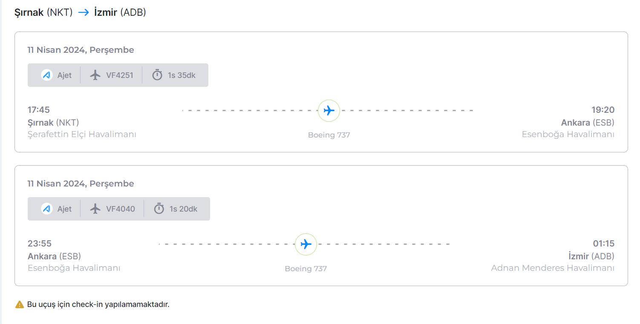Screen dimensions: 640x324
Task: Click the Ajet logo for flight VF4251
Action: [47, 75]
